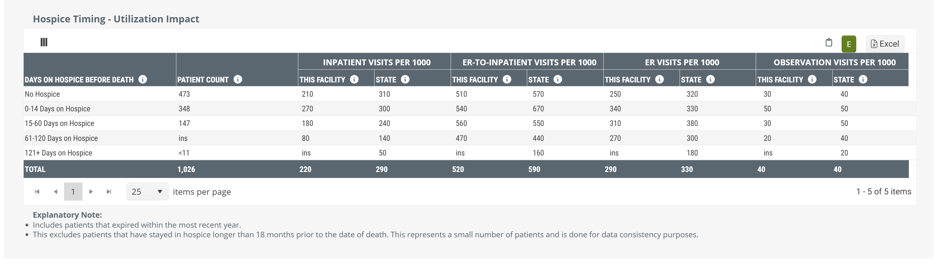Click info icon beside Days on Hospice Before Death
This screenshot has width=934, height=269.
[x=143, y=79]
